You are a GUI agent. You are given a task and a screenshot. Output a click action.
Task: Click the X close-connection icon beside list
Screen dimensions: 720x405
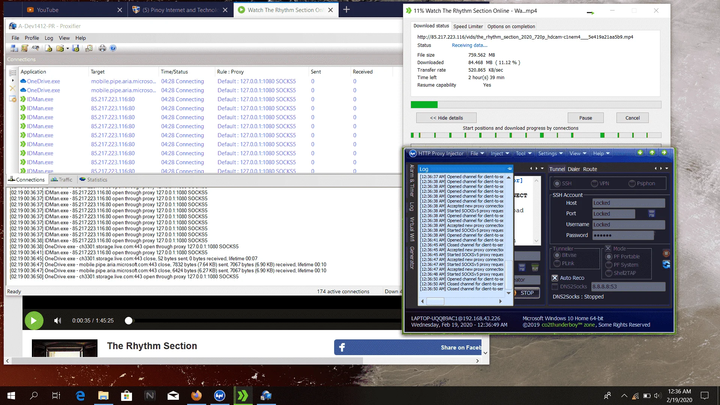tap(13, 89)
